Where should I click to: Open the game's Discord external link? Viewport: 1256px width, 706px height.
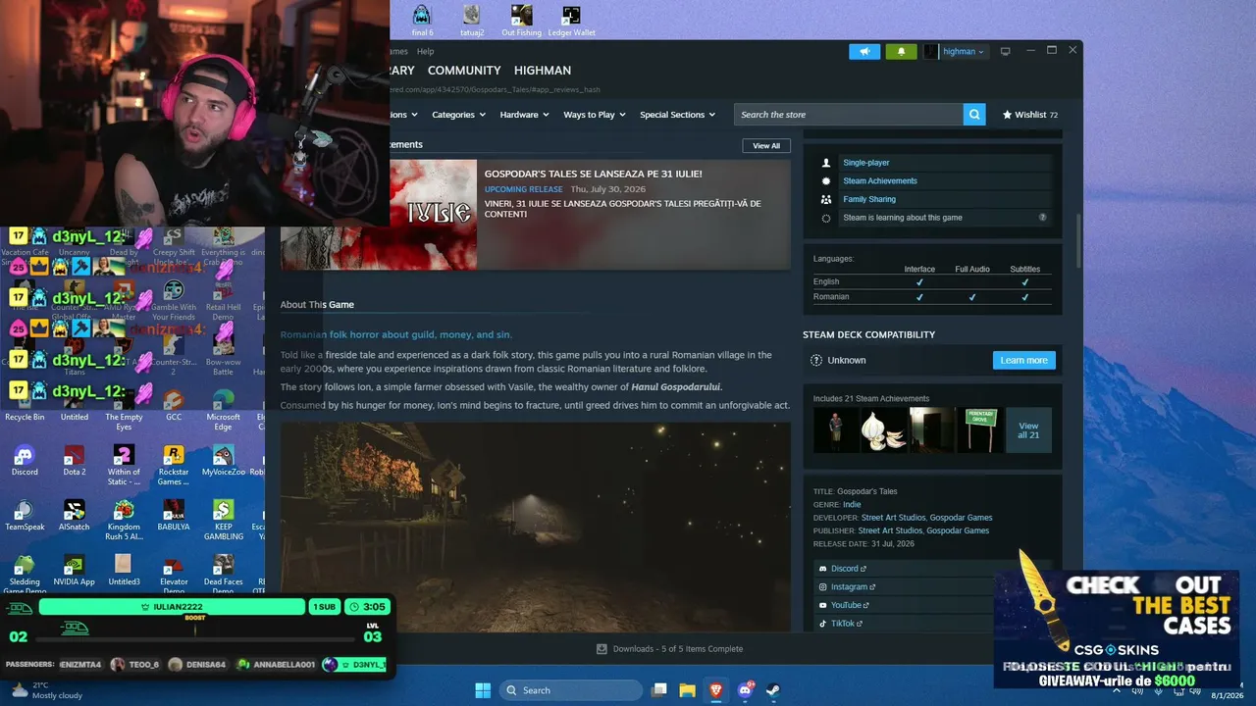click(848, 569)
